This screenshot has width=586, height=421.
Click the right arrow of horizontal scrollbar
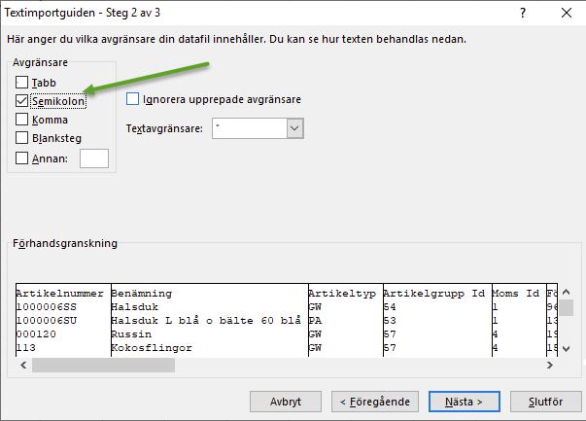tap(549, 366)
